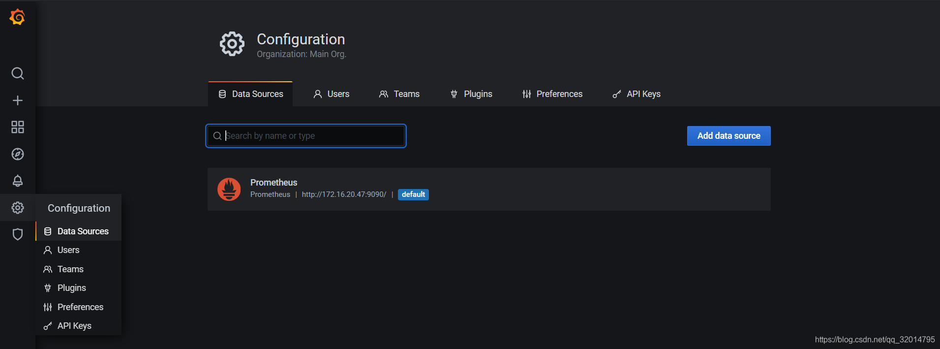Viewport: 940px width, 349px height.
Task: Select Plugins in the Configuration flyout menu
Action: coord(79,288)
